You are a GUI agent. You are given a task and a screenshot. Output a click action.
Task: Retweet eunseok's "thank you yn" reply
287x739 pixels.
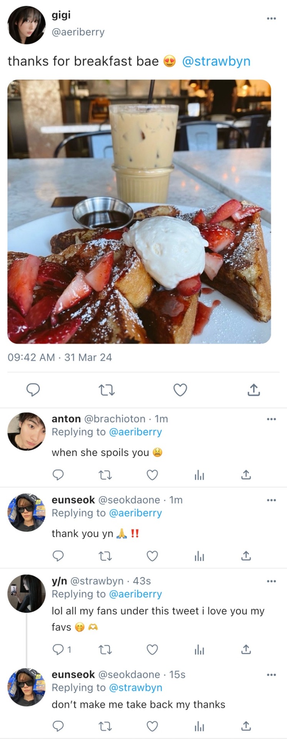tap(105, 556)
